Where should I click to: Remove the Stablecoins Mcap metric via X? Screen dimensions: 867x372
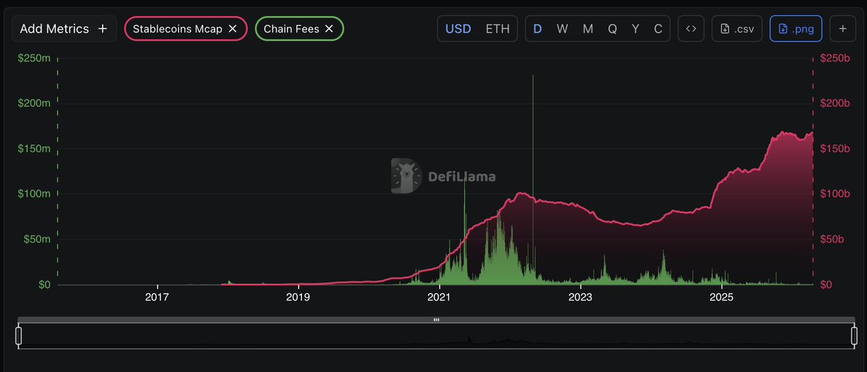[x=233, y=29]
